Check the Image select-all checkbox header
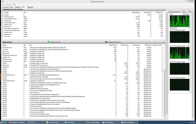This screenshot has height=124, width=196. (x=3, y=12)
